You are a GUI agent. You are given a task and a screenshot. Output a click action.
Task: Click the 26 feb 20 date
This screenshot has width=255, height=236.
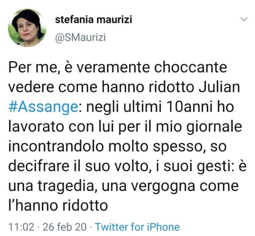[x=64, y=227]
